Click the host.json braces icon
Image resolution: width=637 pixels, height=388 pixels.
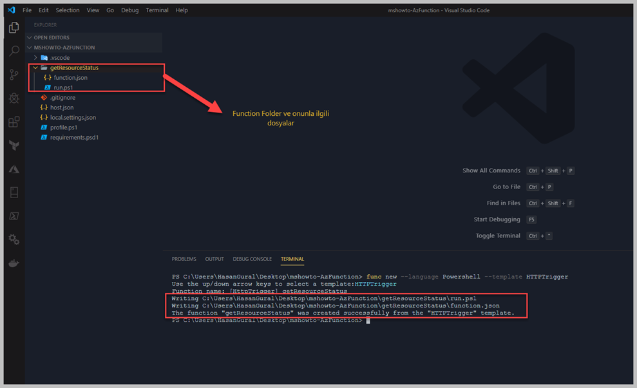click(x=44, y=107)
